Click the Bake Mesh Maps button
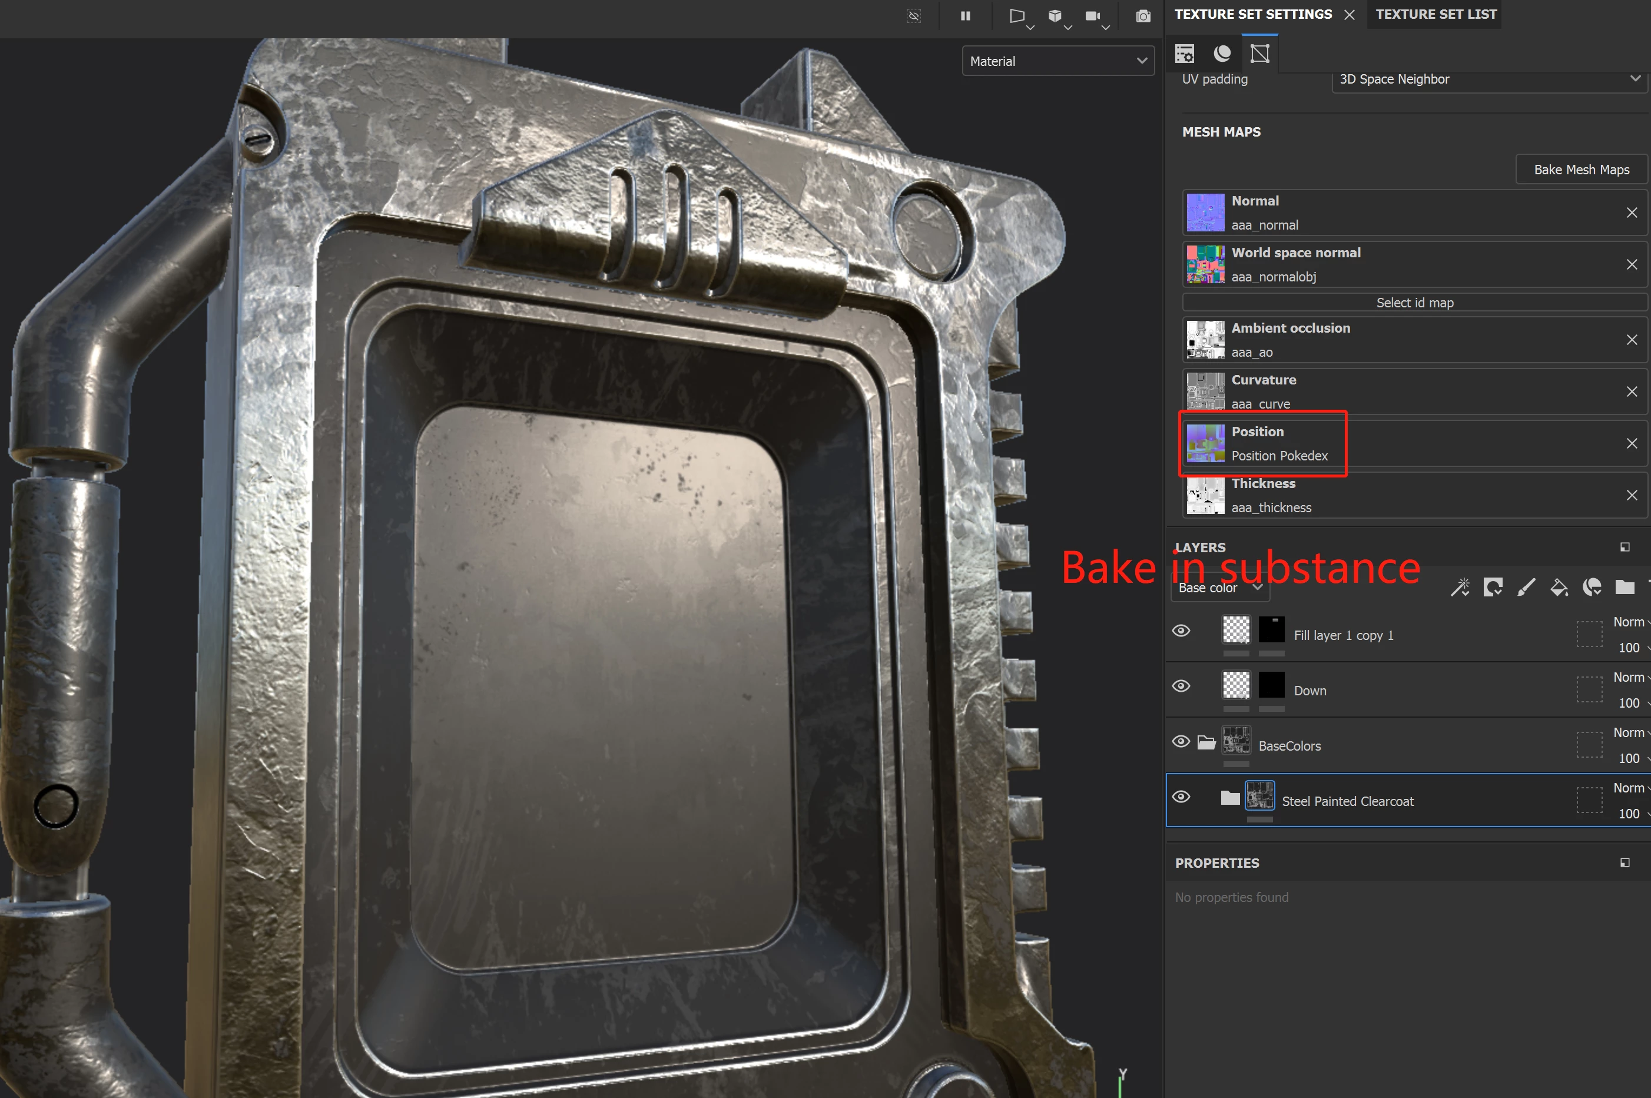Viewport: 1651px width, 1098px height. click(x=1581, y=170)
